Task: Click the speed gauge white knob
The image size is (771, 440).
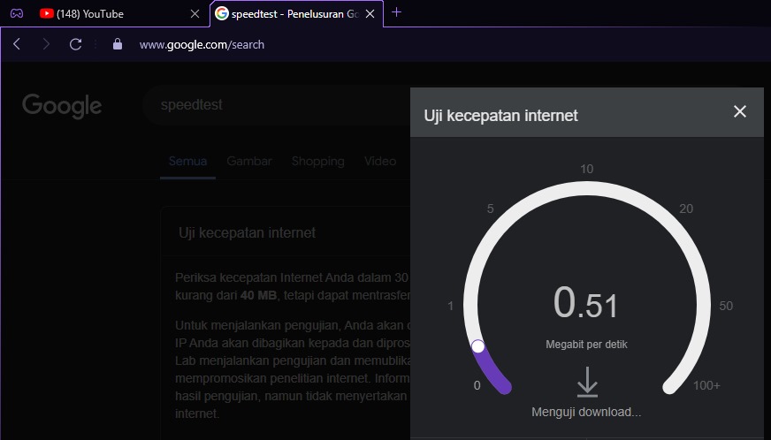Action: pyautogui.click(x=478, y=346)
